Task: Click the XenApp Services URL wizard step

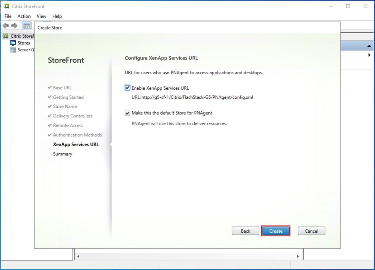Action: click(x=76, y=144)
